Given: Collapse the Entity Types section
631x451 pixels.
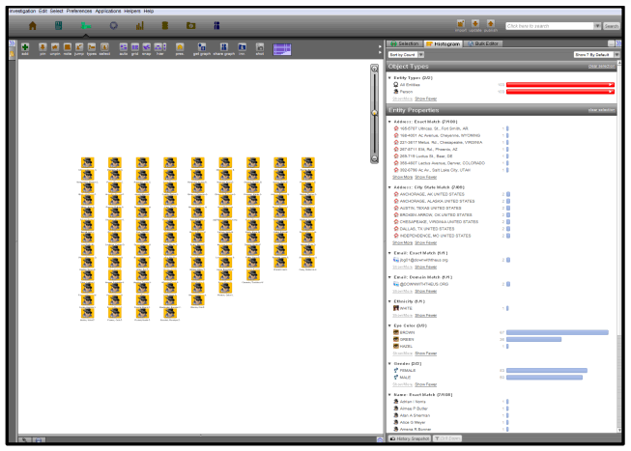Looking at the screenshot, I should 389,77.
